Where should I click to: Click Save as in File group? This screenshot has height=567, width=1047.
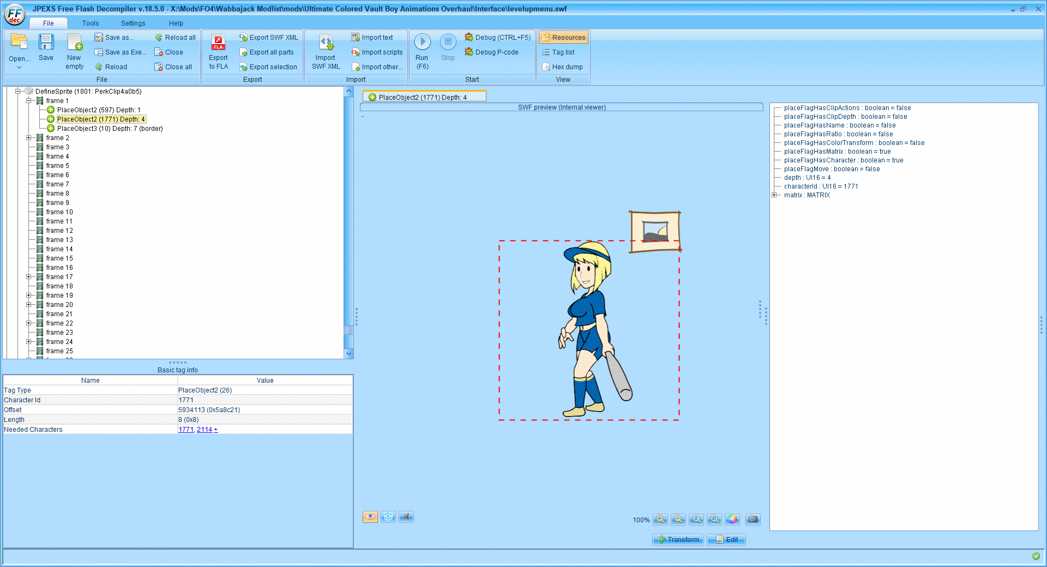coord(114,38)
